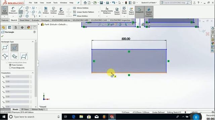Select Parallelogram rectangle type
Viewport: 215px width, 120px height.
pyautogui.click(x=24, y=56)
